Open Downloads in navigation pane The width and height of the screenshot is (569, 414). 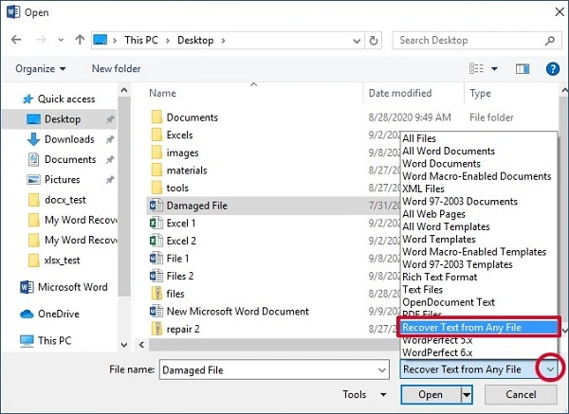tap(69, 139)
